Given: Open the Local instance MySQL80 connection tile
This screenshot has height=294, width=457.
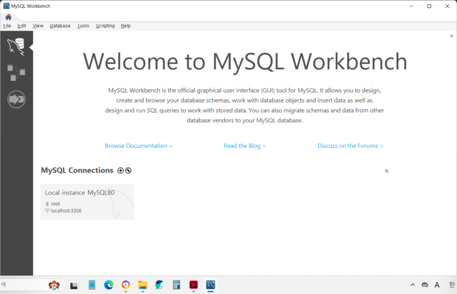Looking at the screenshot, I should tap(87, 202).
